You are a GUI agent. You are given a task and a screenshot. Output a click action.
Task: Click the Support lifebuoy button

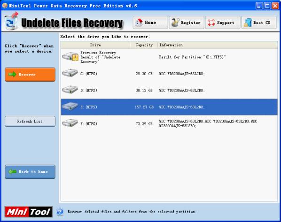(223, 23)
